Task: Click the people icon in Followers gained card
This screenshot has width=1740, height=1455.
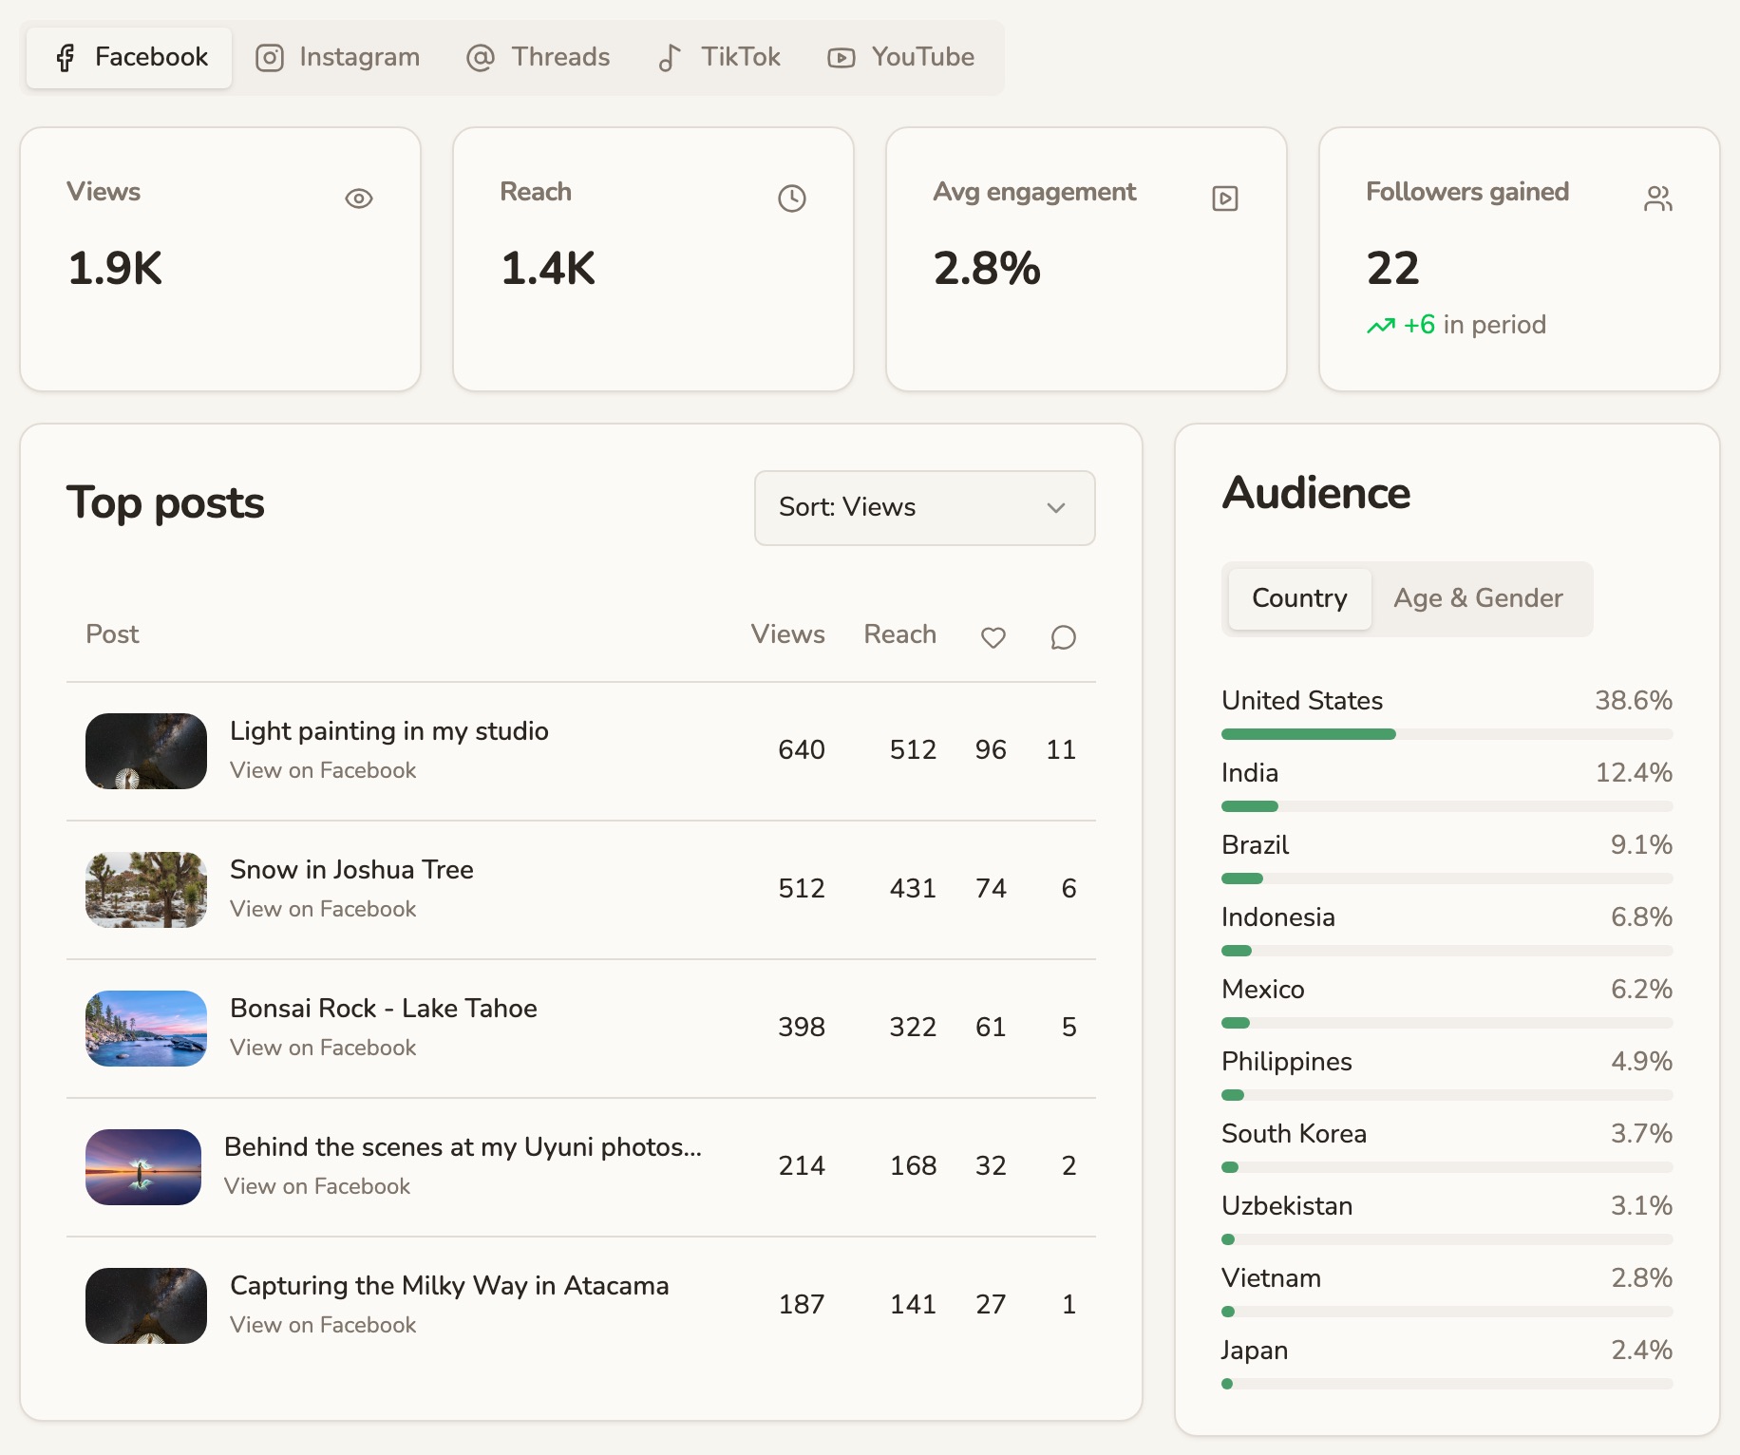Action: click(1658, 198)
